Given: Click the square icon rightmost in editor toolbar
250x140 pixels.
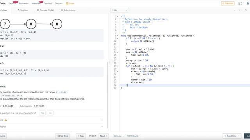Looking at the screenshot, I should (x=246, y=10).
